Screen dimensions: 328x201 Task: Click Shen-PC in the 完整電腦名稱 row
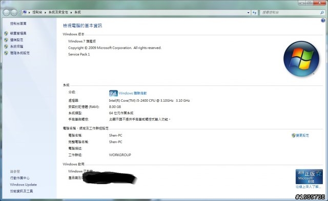(115, 142)
